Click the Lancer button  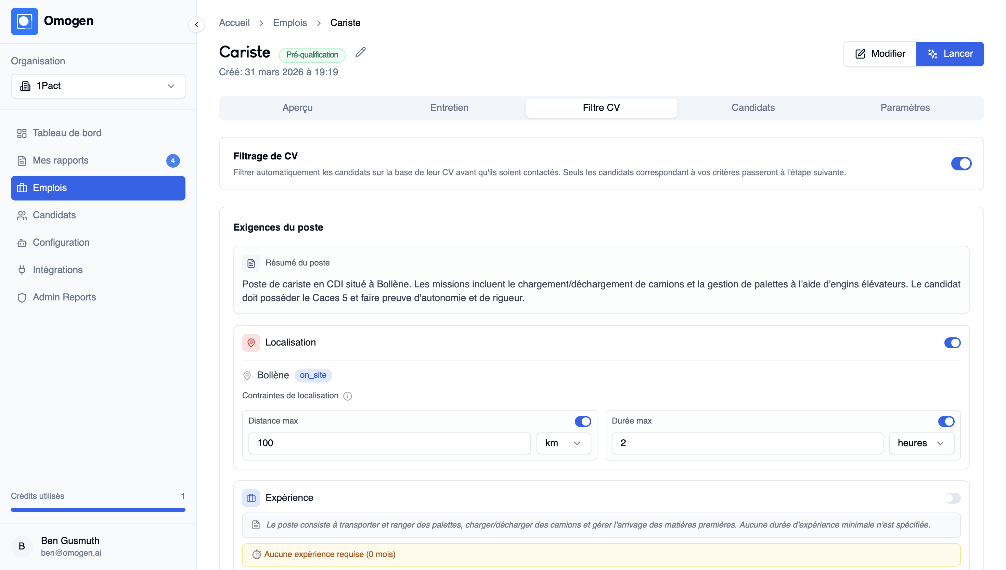(x=950, y=54)
